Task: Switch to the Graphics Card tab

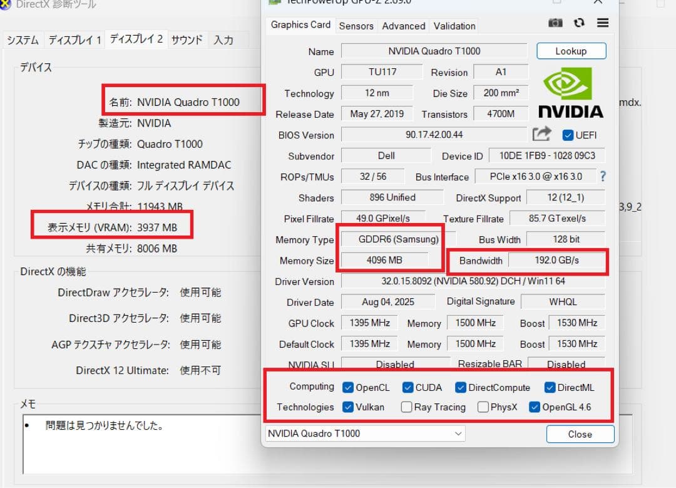Action: pos(300,25)
